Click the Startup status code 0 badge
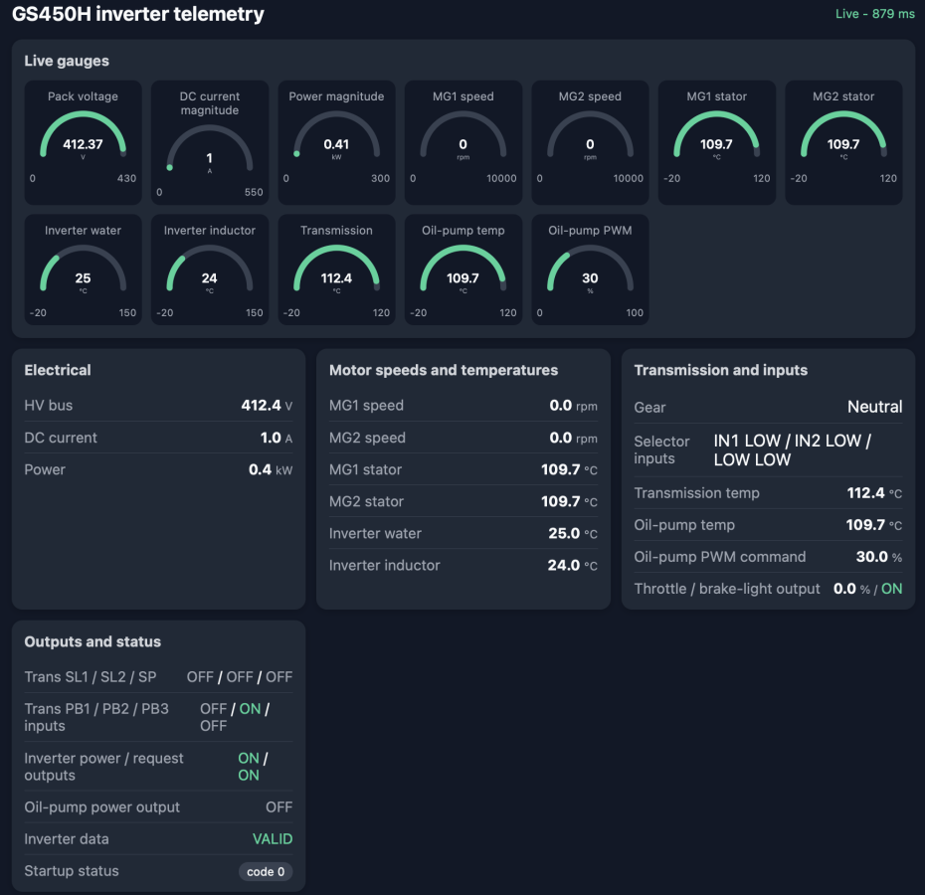 (x=266, y=871)
